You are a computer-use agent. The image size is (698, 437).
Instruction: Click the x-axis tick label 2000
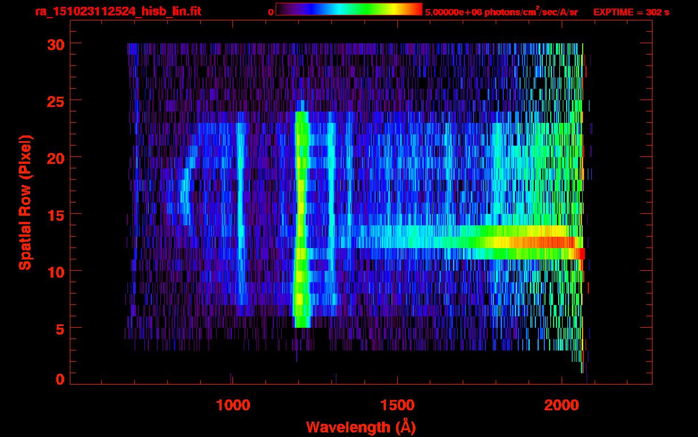(x=562, y=405)
